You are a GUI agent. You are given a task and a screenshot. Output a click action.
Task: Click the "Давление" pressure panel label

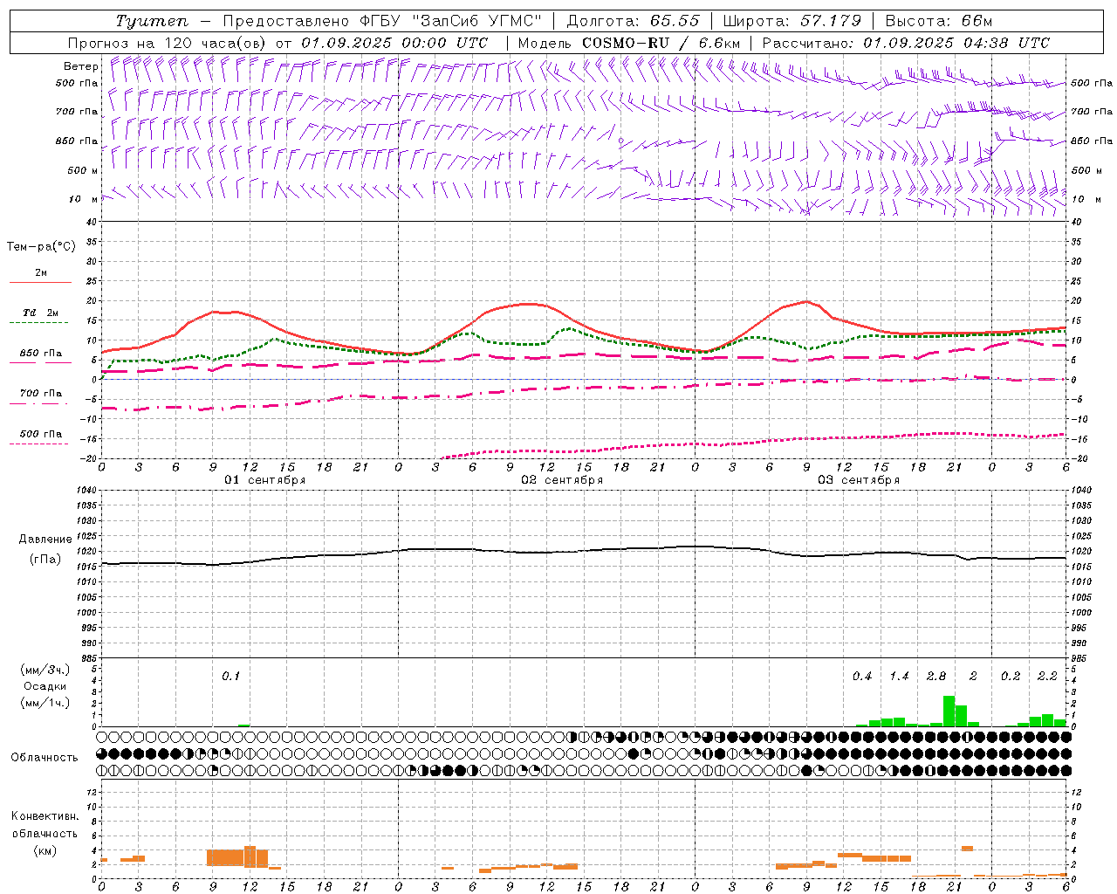click(x=45, y=540)
